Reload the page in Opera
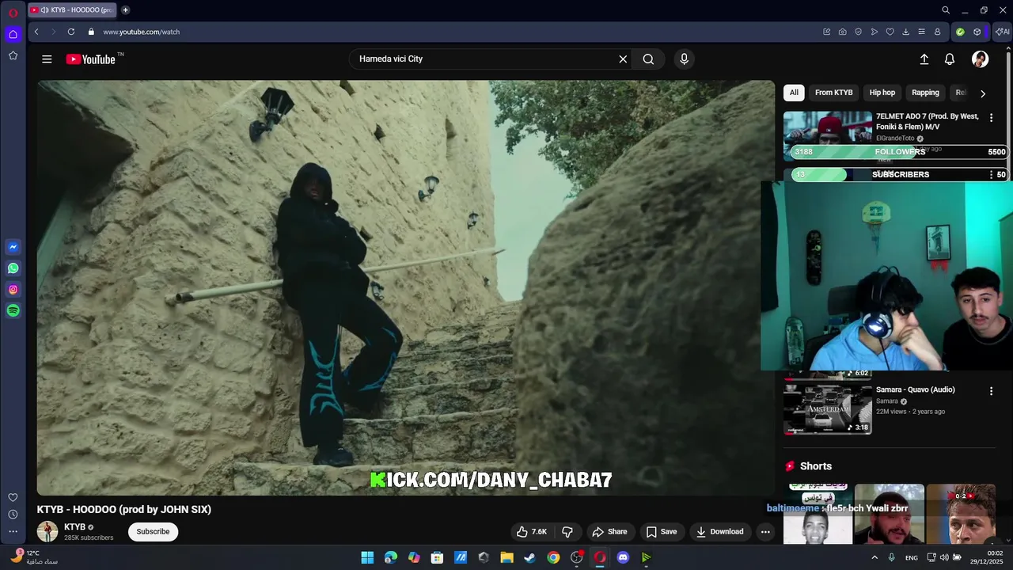The image size is (1013, 570). (x=71, y=32)
